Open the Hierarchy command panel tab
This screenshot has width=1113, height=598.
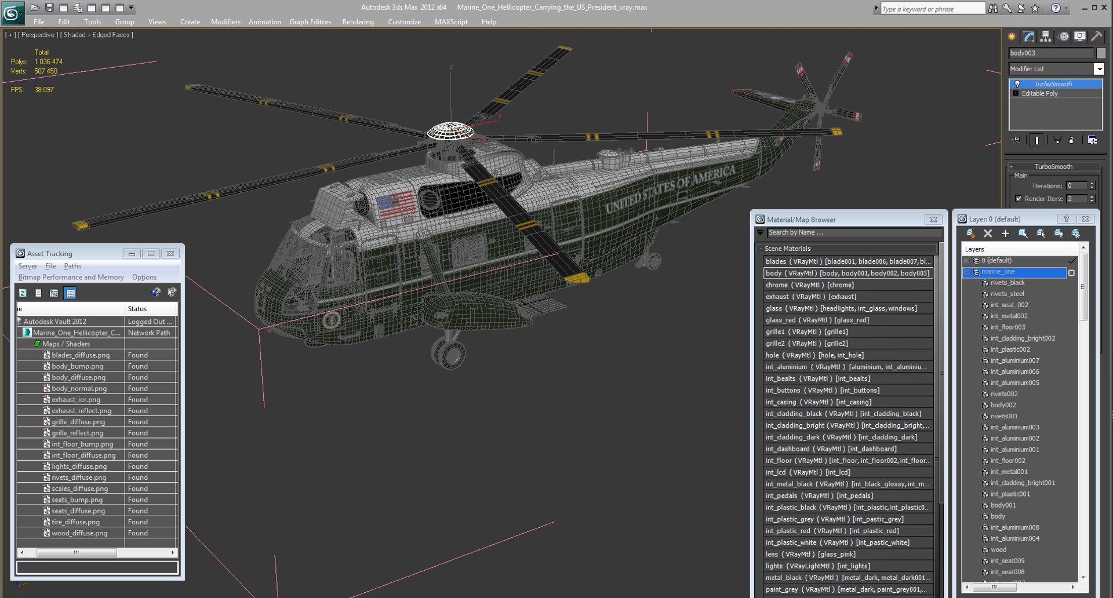[x=1045, y=37]
